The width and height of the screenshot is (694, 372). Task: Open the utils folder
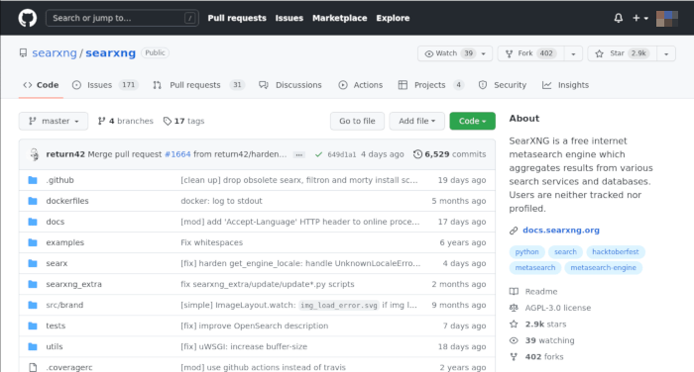tap(55, 346)
